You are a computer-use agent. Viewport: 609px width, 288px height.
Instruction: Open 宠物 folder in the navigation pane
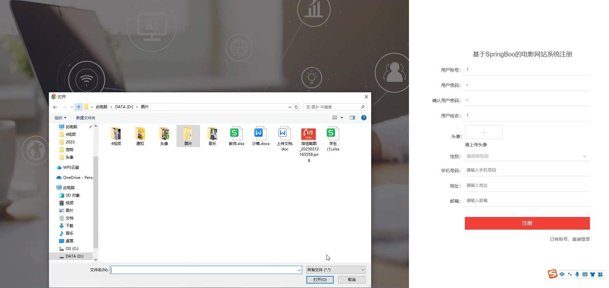pos(70,150)
